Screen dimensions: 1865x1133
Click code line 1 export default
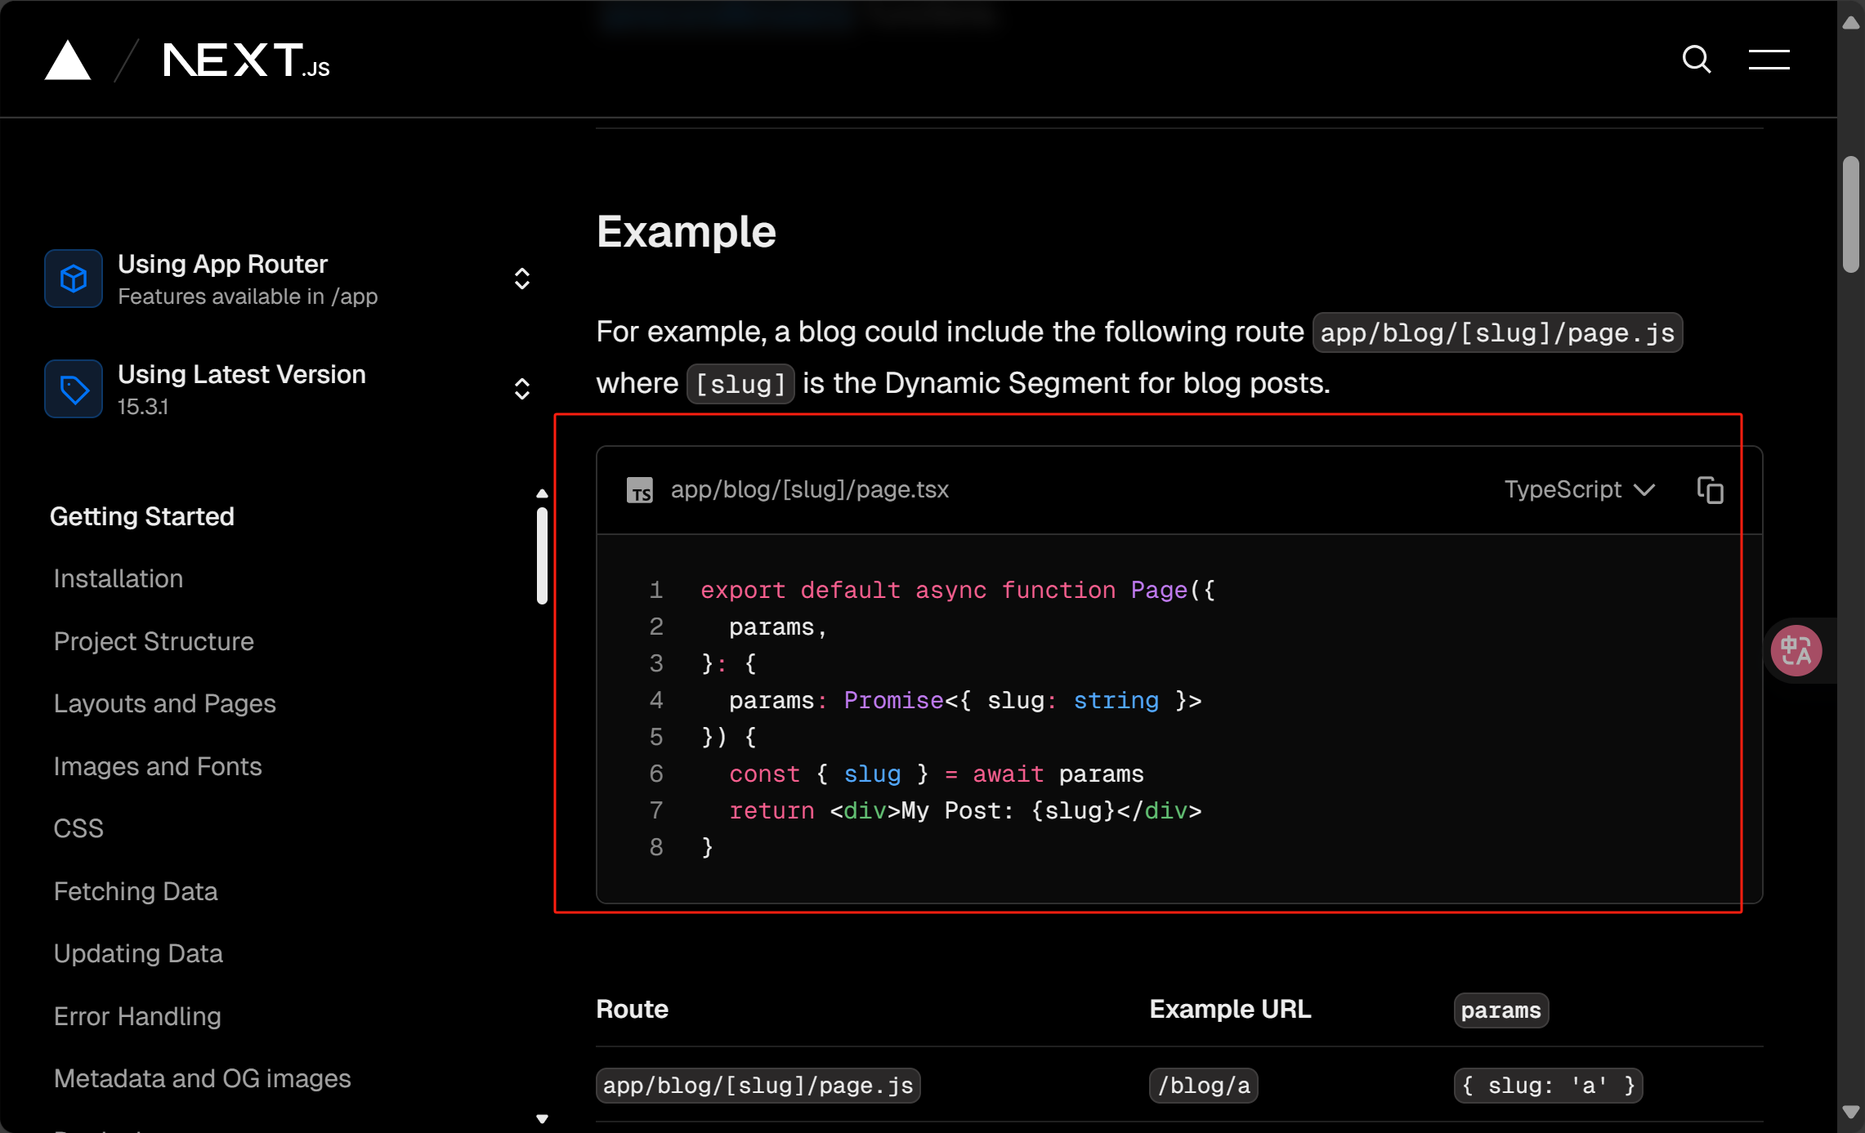tap(958, 590)
